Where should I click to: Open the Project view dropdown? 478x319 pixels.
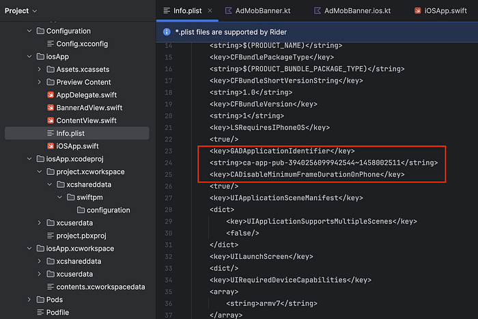pos(20,11)
